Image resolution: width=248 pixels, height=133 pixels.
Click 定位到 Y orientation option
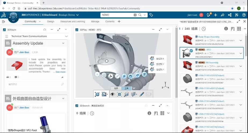point(157,64)
